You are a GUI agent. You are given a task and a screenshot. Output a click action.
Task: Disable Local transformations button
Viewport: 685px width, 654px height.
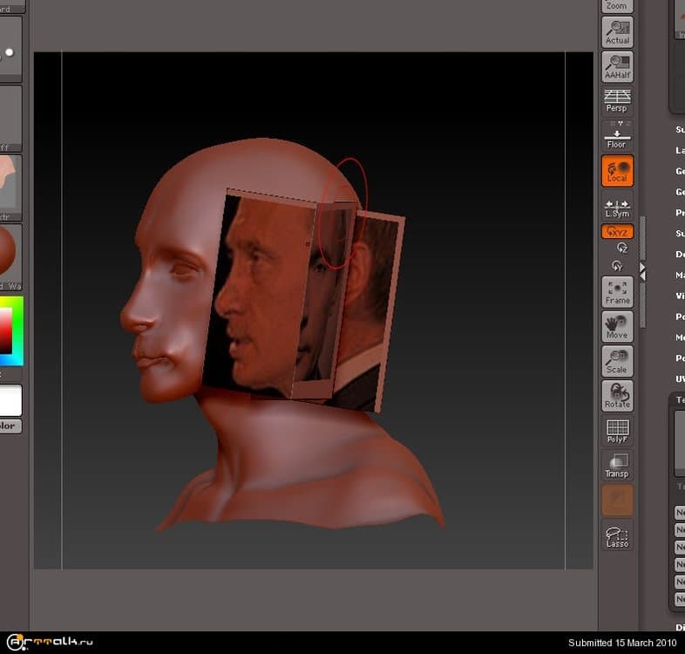click(617, 171)
